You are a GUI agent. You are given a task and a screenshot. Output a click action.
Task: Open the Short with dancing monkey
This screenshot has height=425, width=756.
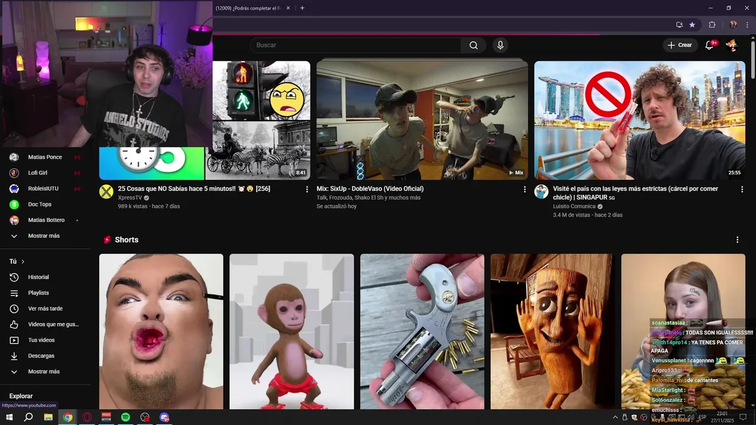coord(292,332)
